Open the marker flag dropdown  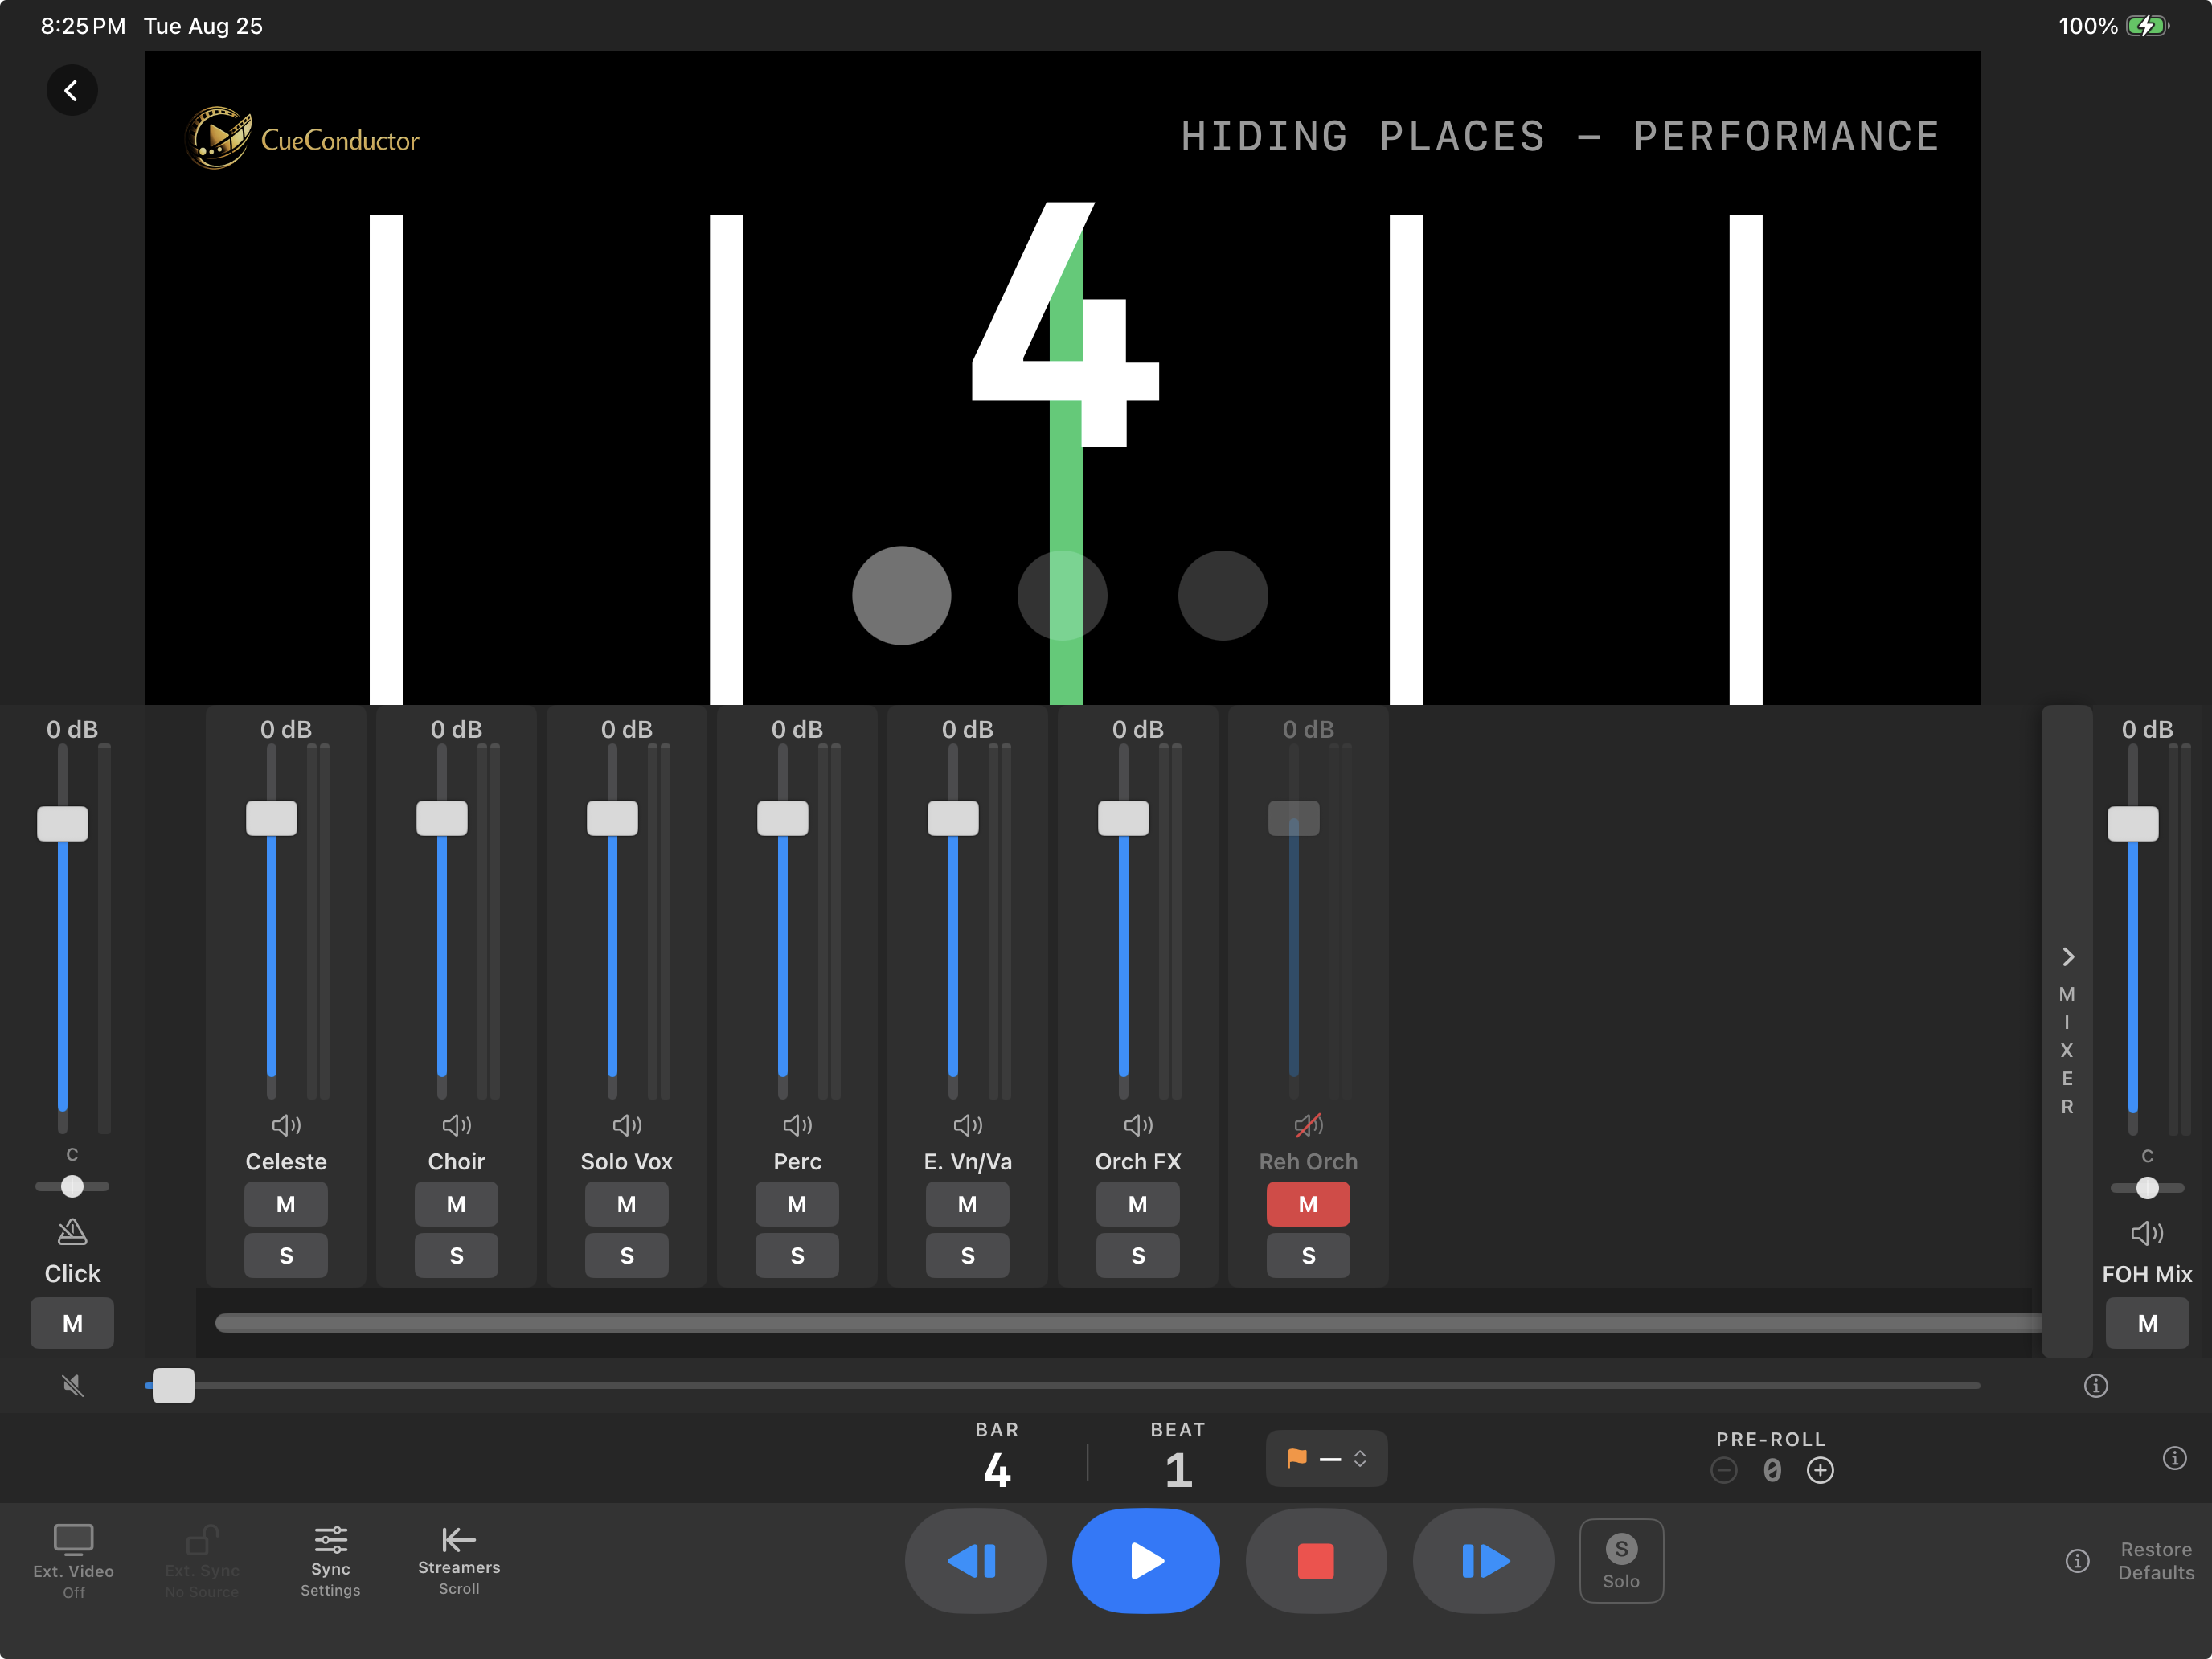1326,1458
